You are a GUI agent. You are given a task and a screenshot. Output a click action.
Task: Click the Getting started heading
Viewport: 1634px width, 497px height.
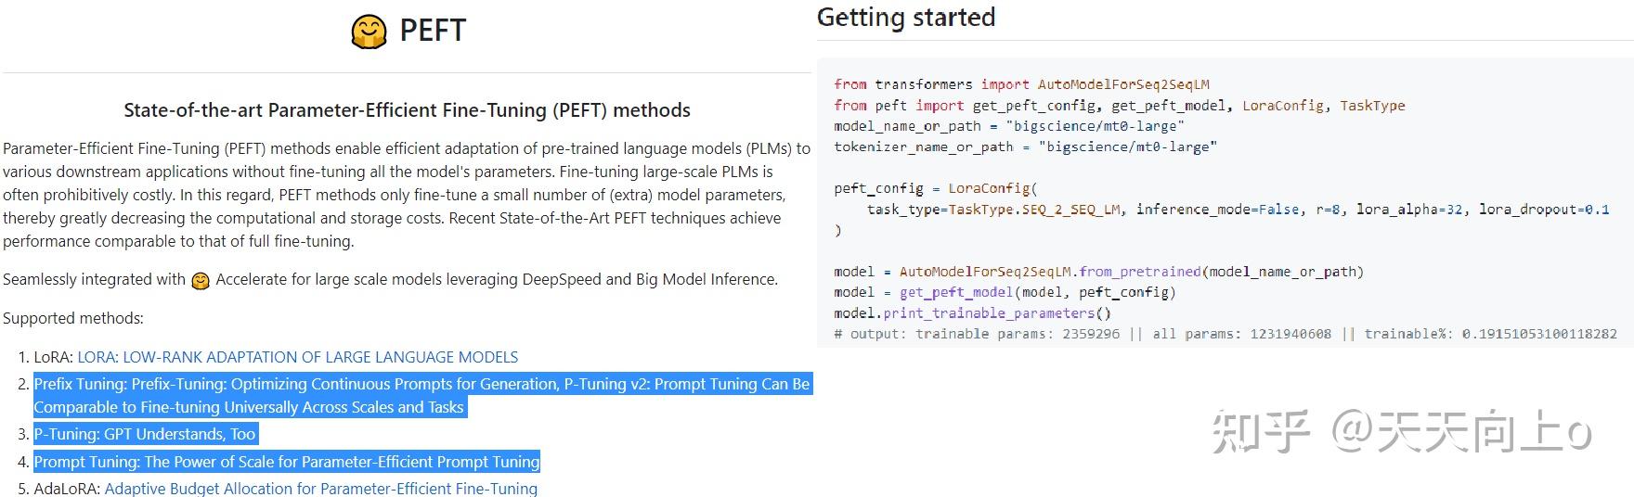pos(905,18)
